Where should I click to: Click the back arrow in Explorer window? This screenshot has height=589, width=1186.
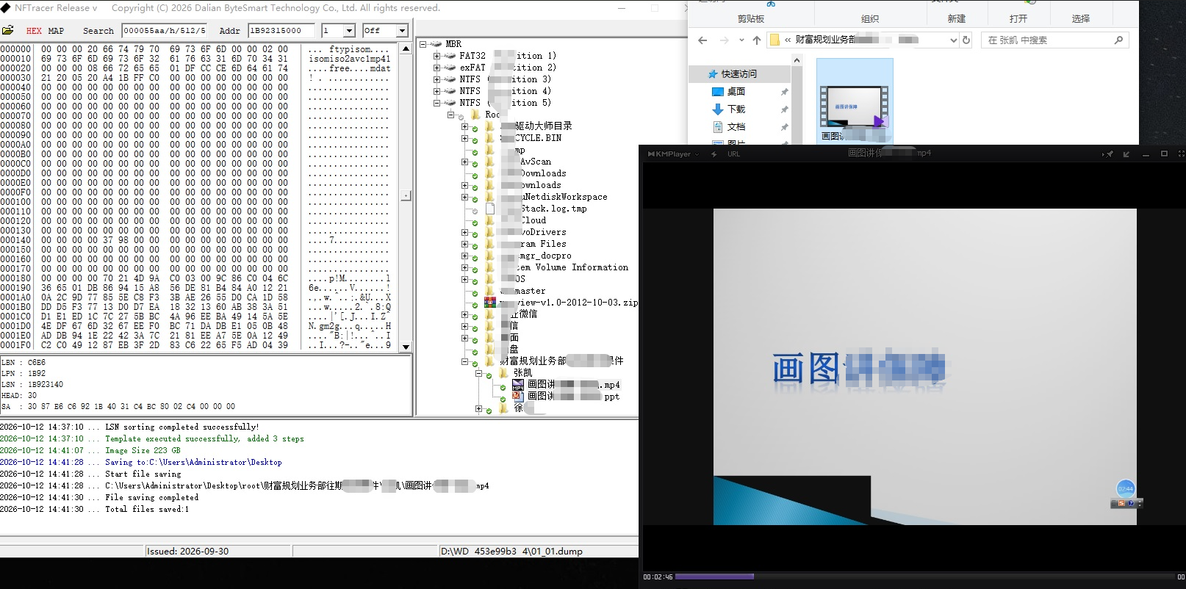click(x=702, y=40)
